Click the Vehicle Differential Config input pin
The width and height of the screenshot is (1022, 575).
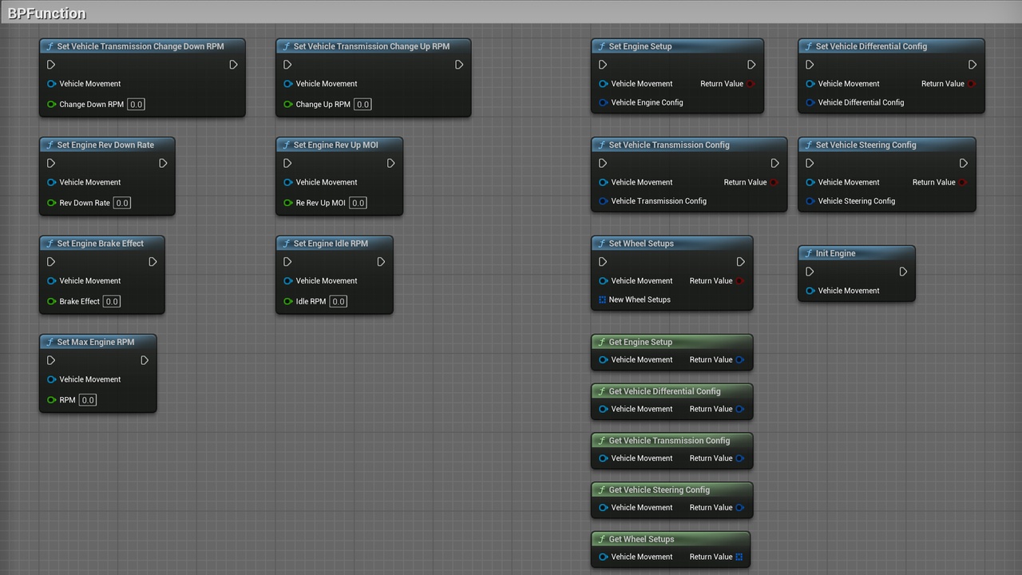pyautogui.click(x=810, y=102)
